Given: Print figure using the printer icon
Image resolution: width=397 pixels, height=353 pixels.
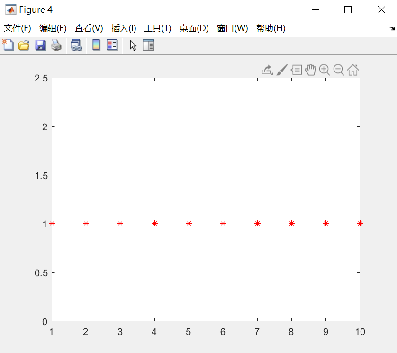Looking at the screenshot, I should click(56, 45).
